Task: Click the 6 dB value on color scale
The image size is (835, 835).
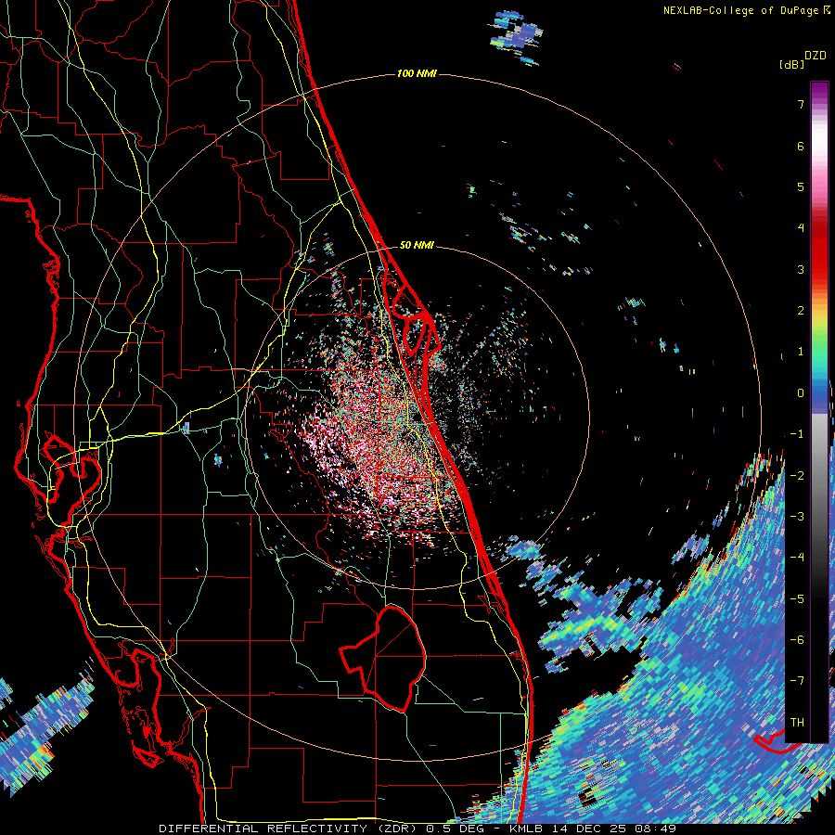Action: [x=801, y=146]
